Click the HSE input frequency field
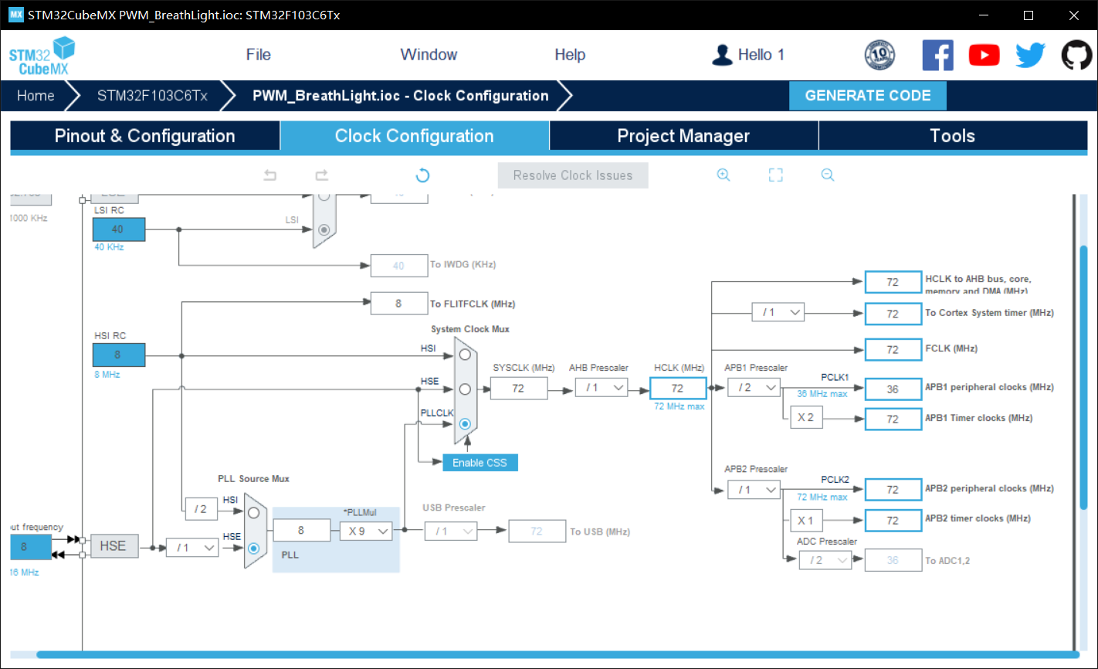Image resolution: width=1098 pixels, height=669 pixels. (31, 547)
